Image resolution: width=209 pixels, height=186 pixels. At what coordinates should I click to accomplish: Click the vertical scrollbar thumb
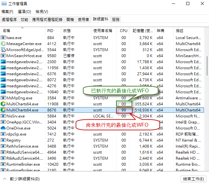coord(207,66)
